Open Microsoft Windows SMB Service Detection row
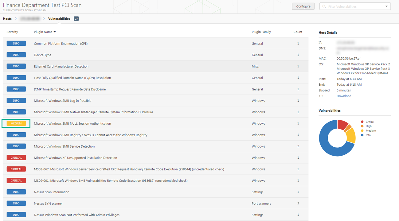 pyautogui.click(x=64, y=146)
